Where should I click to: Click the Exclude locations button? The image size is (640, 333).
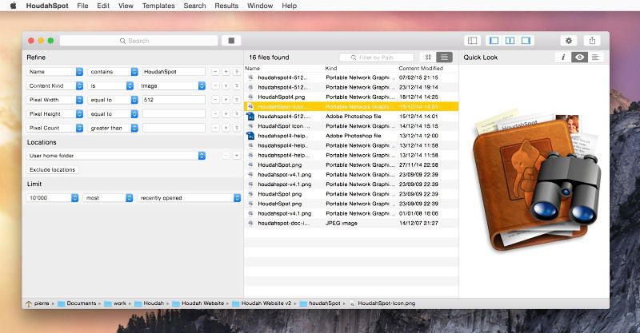click(52, 169)
